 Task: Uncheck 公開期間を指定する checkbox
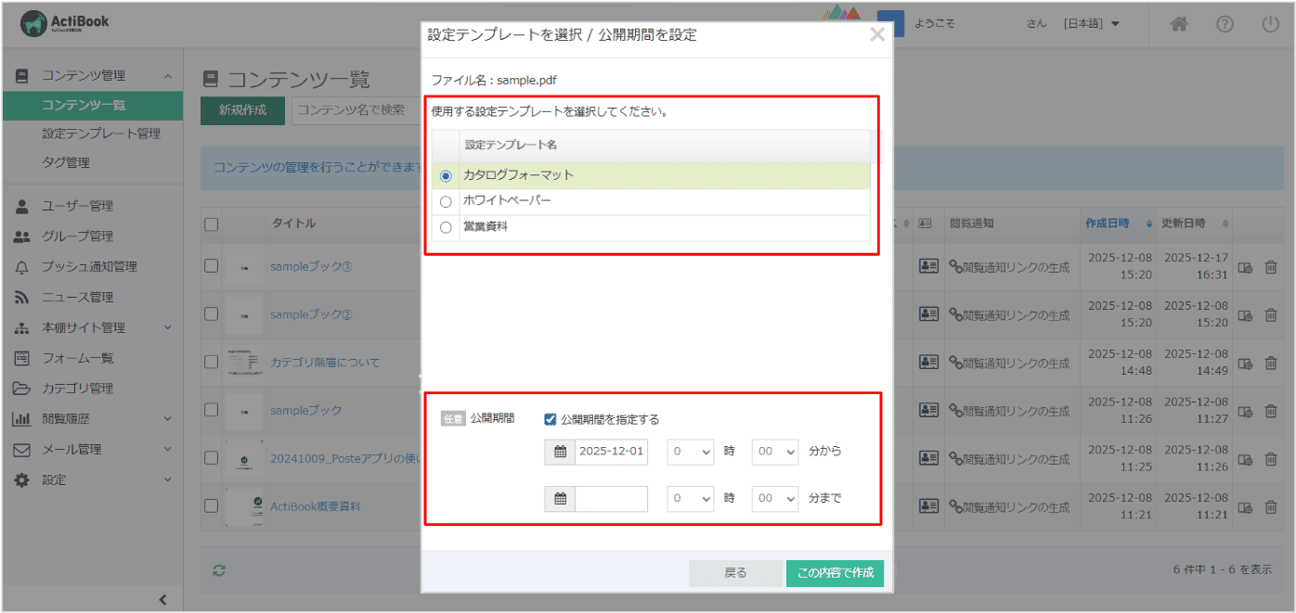[x=551, y=419]
